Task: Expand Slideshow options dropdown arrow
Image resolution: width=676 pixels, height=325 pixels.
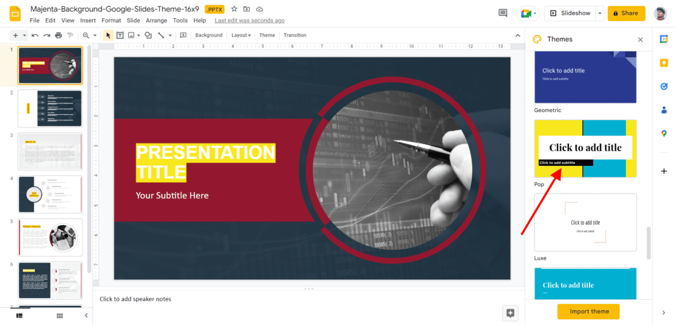Action: 600,13
